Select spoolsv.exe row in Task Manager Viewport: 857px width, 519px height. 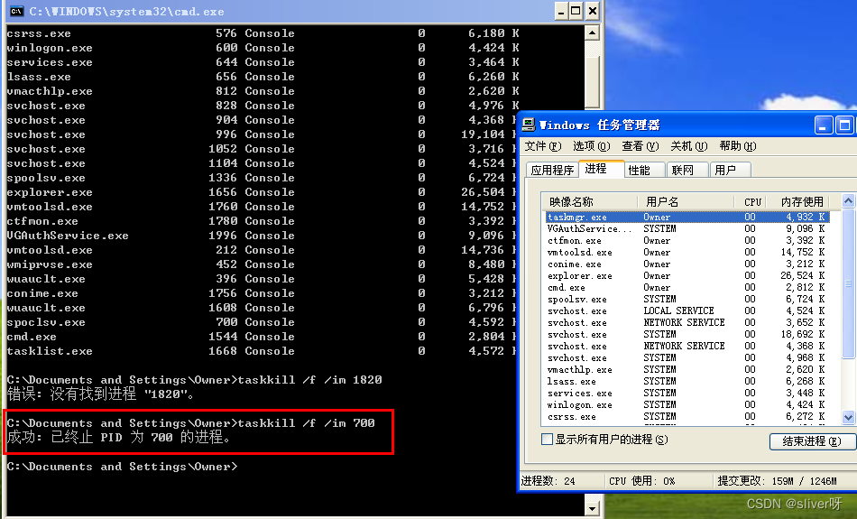coord(687,299)
